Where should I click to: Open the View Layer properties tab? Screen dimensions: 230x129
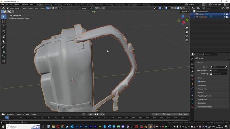coord(192,71)
